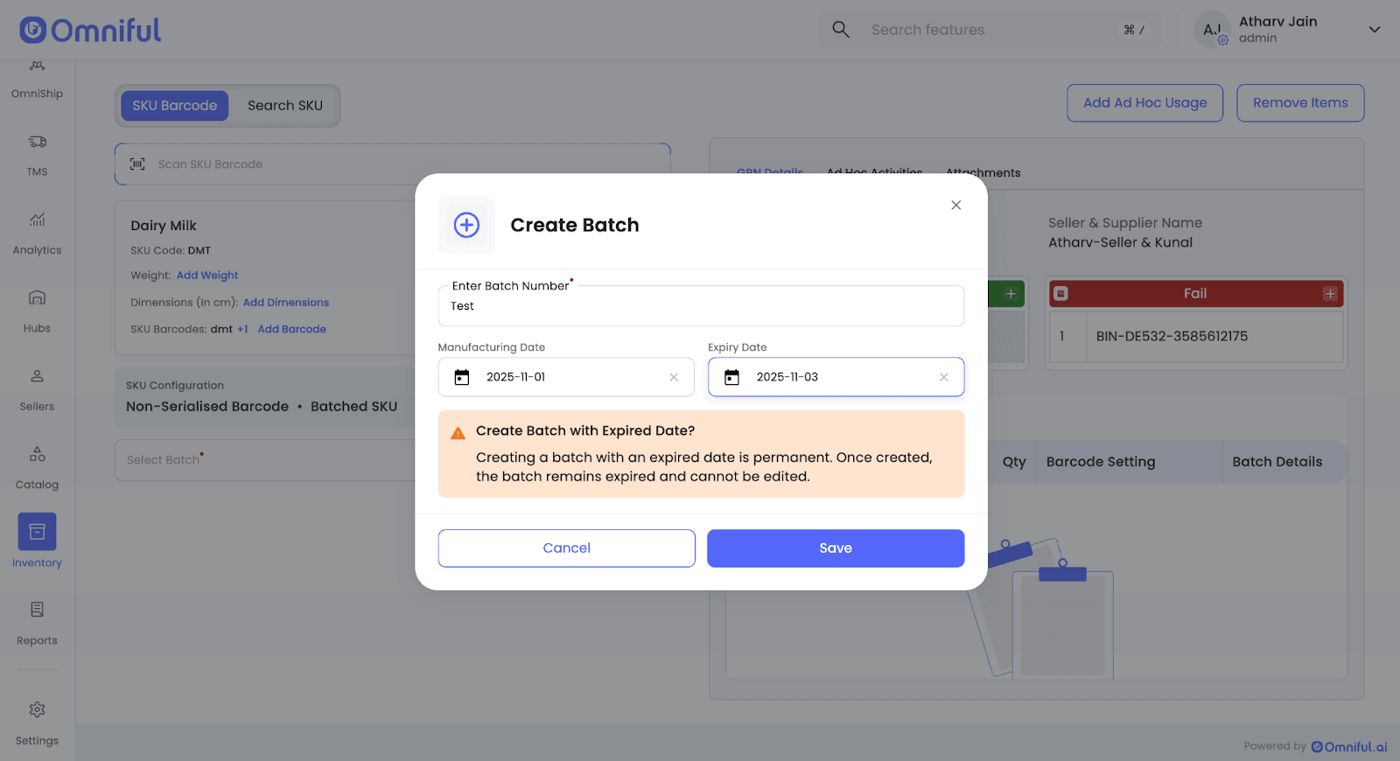Open the Expiry Date picker field
Image resolution: width=1400 pixels, height=761 pixels.
[x=836, y=378]
